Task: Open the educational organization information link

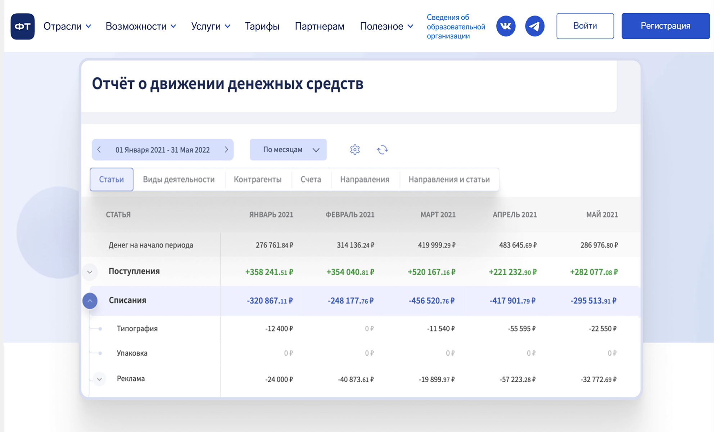Action: click(x=456, y=26)
